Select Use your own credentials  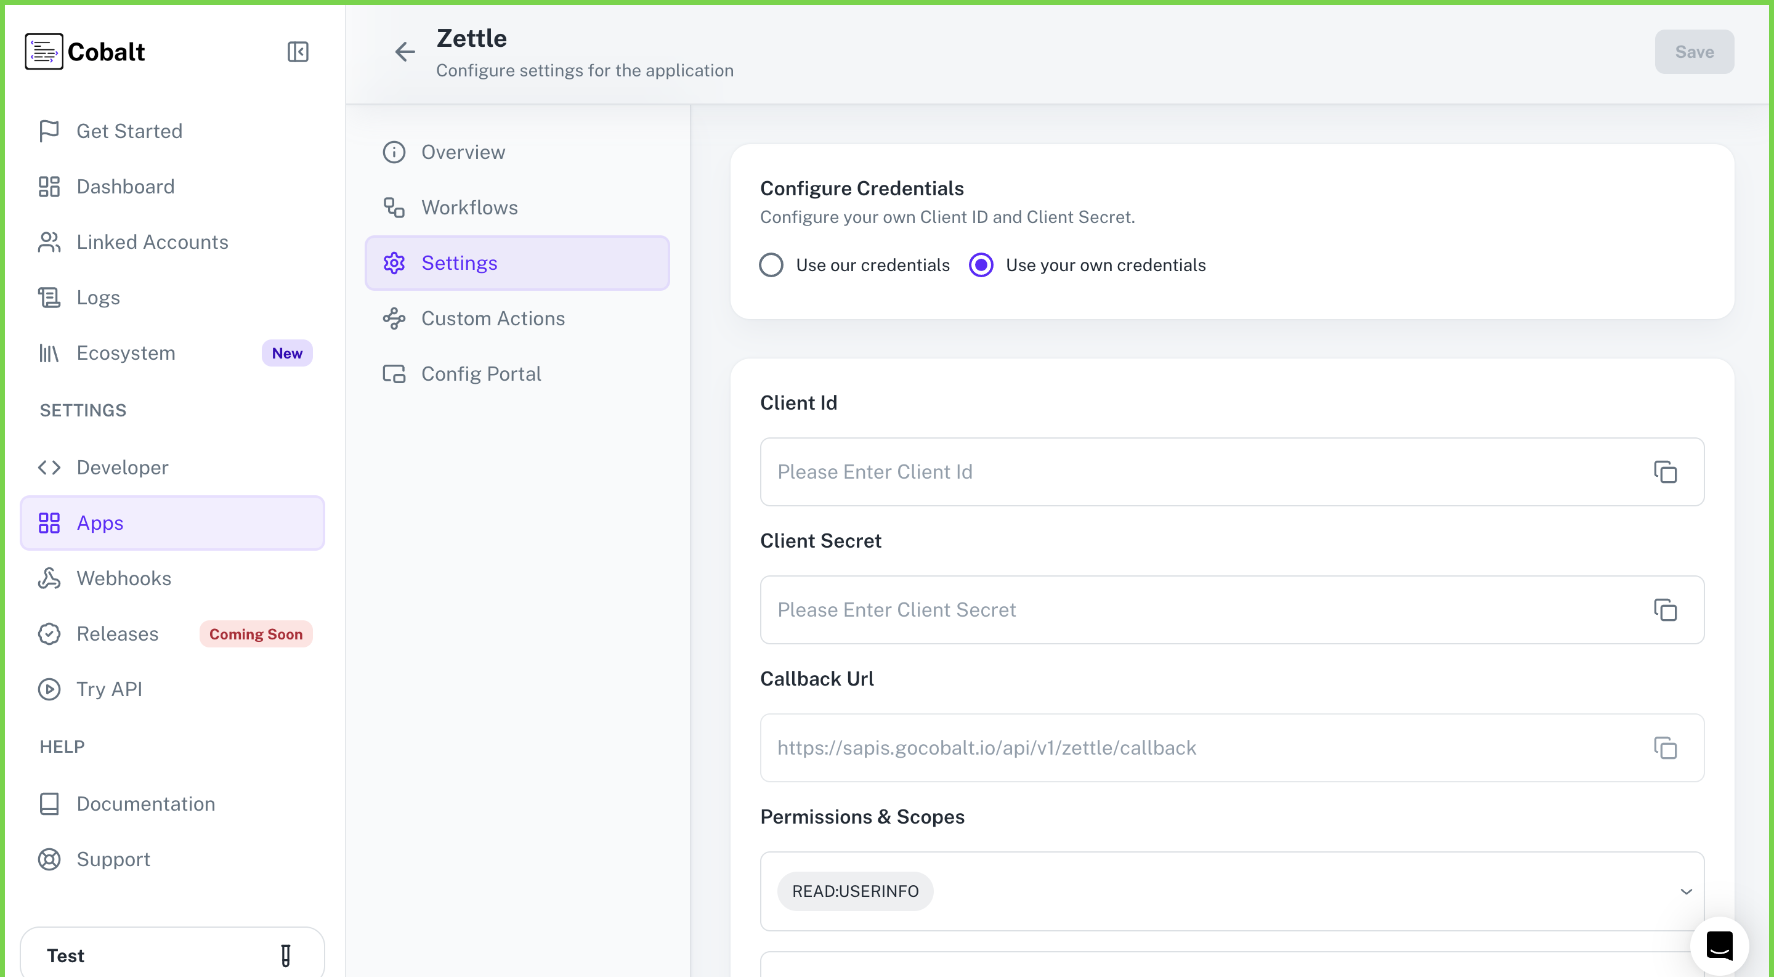[x=981, y=264]
